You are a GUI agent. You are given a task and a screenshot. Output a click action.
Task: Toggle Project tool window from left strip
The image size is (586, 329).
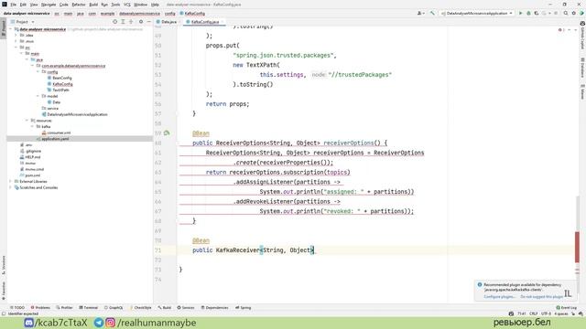coord(4,27)
